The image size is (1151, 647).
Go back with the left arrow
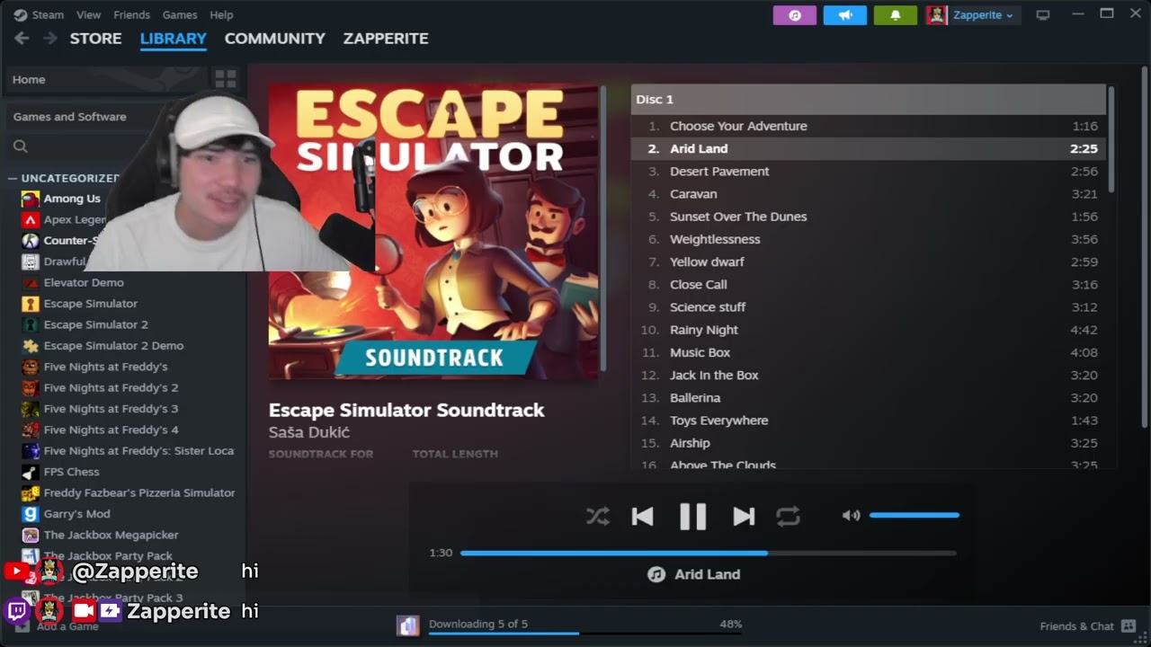click(x=22, y=39)
